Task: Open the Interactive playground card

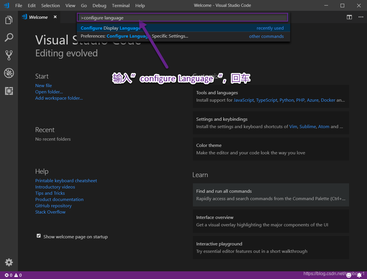Action: (x=271, y=248)
